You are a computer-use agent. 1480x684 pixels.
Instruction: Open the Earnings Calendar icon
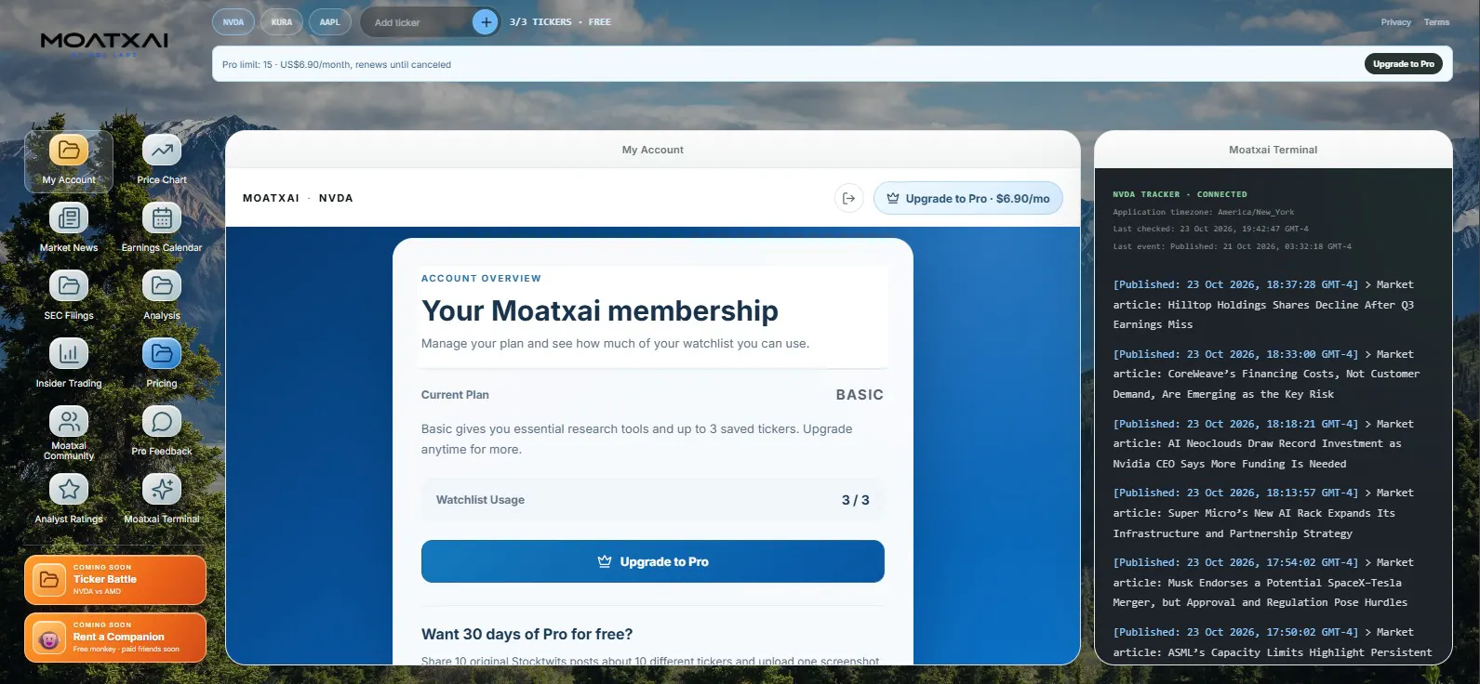(x=162, y=218)
